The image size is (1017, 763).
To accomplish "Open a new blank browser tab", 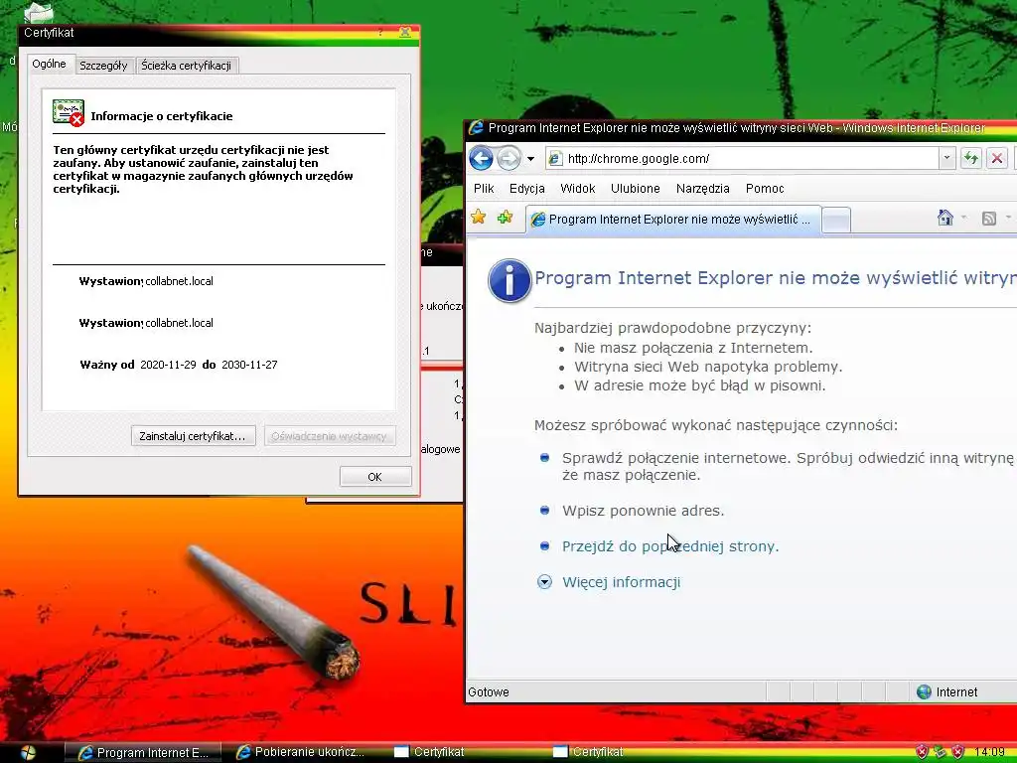I will click(836, 221).
